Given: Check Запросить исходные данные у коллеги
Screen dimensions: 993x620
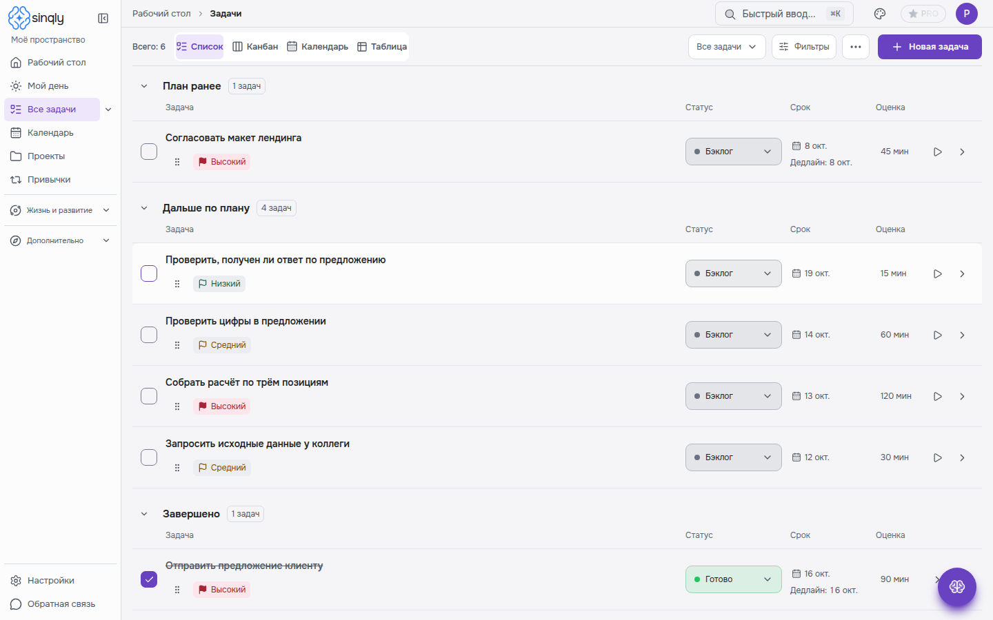Looking at the screenshot, I should (149, 457).
